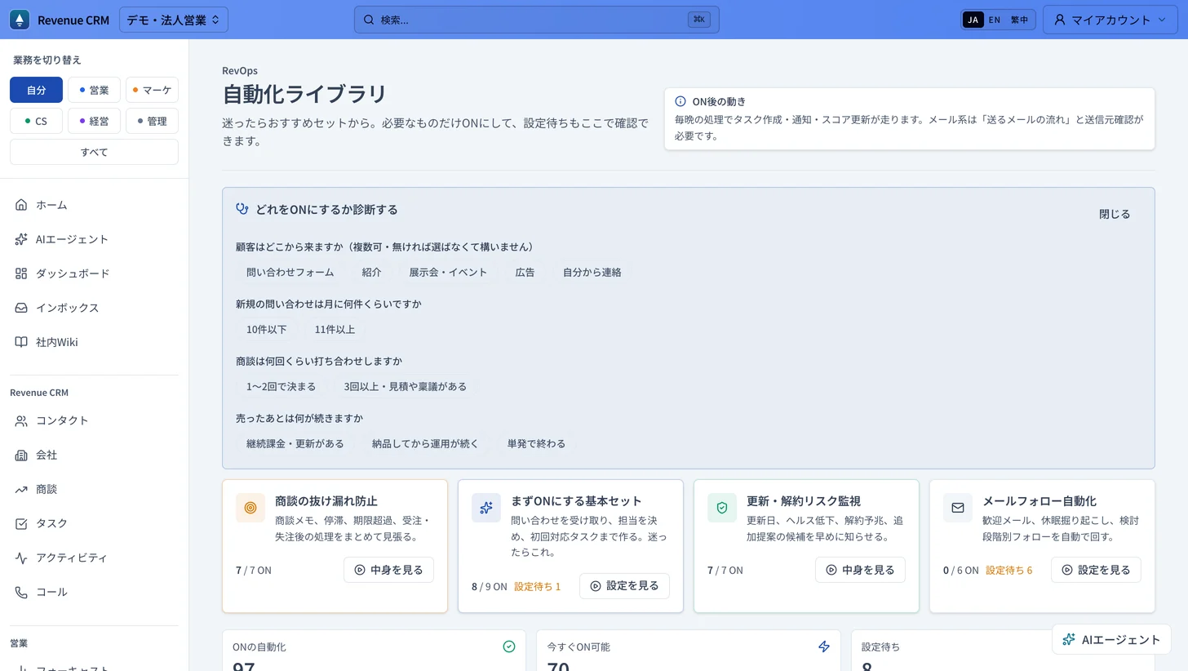Viewport: 1188px width, 671px height.
Task: Click the Revenue CRM logo icon
Action: click(19, 20)
